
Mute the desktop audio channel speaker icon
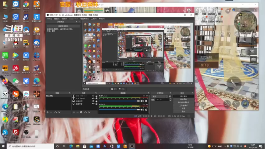click(x=142, y=110)
